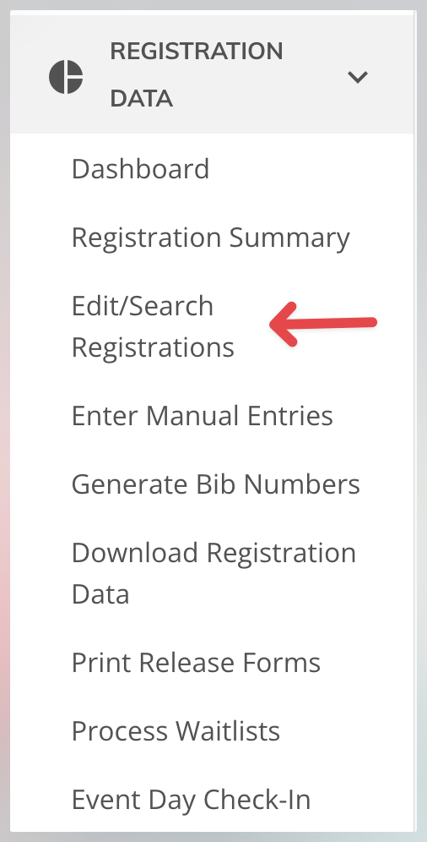This screenshot has height=842, width=427.
Task: Click the word Summary in Registration Summary
Action: point(289,238)
